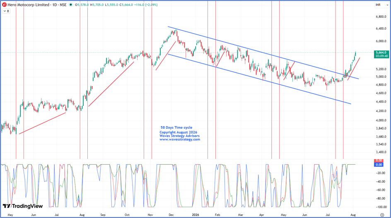Click the -80.00 oscillator axis label
This screenshot has height=218, width=391.
point(381,199)
